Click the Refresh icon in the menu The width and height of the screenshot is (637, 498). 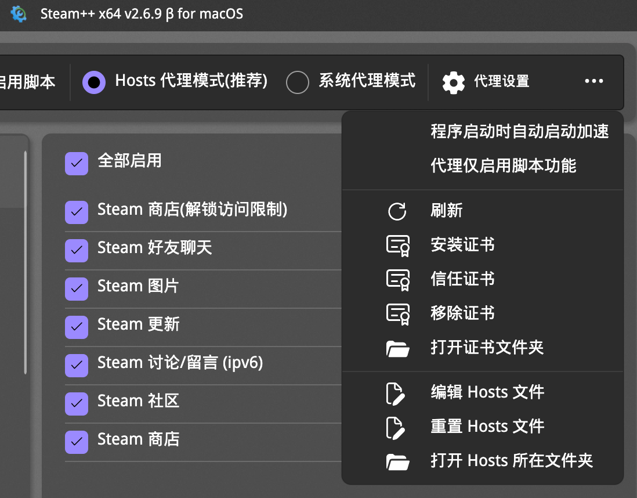coord(397,211)
